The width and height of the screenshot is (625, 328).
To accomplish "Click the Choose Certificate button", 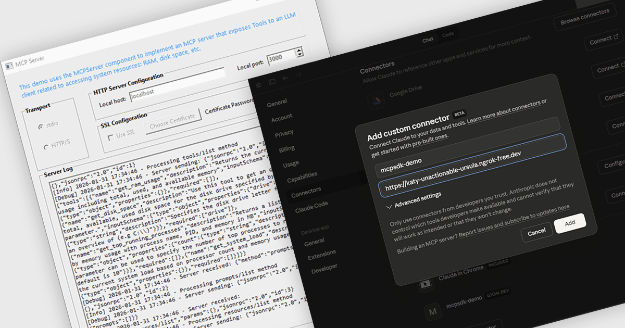I will (x=172, y=121).
